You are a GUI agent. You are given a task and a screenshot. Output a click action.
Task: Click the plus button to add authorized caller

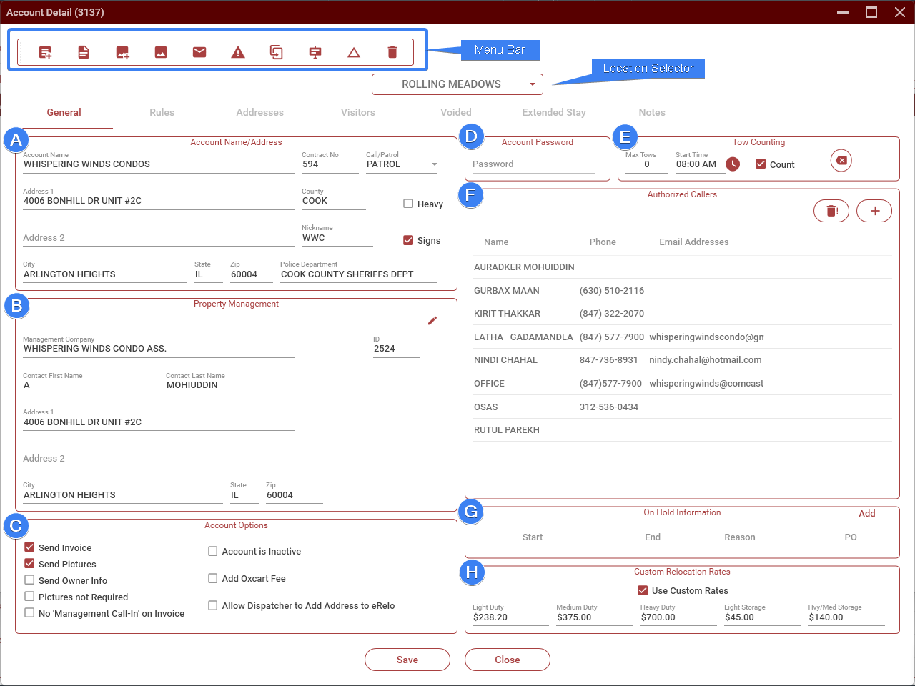[x=874, y=211]
